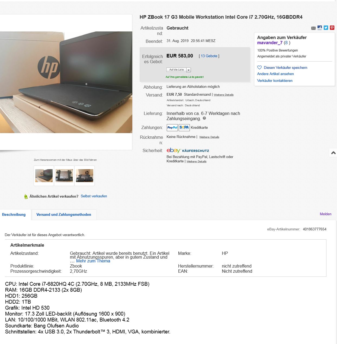Click Melden to report the listing
This screenshot has height=344, width=337.
(326, 214)
